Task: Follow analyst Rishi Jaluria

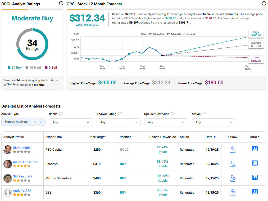Action: 233,149
